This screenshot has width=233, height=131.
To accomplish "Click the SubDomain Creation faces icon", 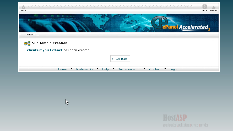I will pyautogui.click(x=27, y=43).
